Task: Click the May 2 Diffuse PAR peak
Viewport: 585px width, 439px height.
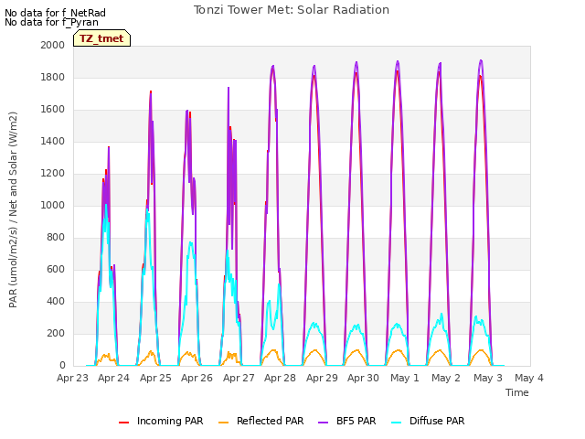Action: point(441,315)
